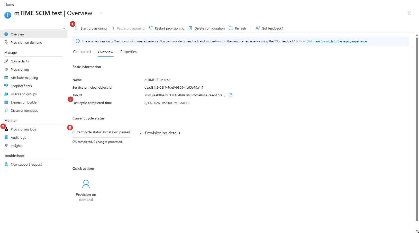Click the Delete configuration trash icon
Image resolution: width=419 pixels, height=233 pixels.
pos(190,28)
